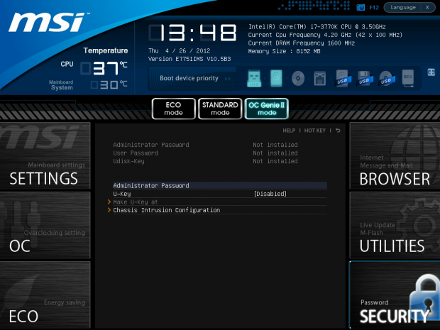Switch to ECO mode
Viewport: 440px width, 330px height.
click(x=173, y=109)
